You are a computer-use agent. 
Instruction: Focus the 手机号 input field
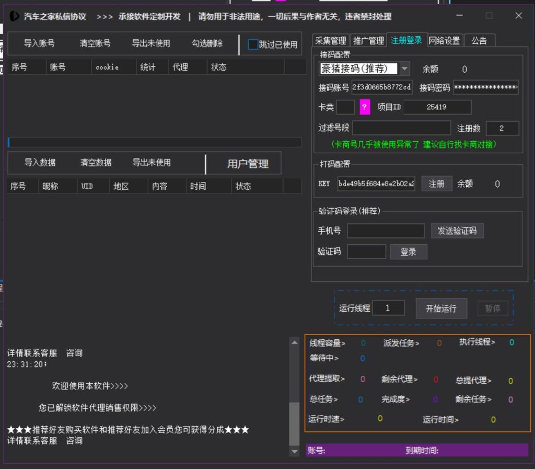[x=386, y=231]
